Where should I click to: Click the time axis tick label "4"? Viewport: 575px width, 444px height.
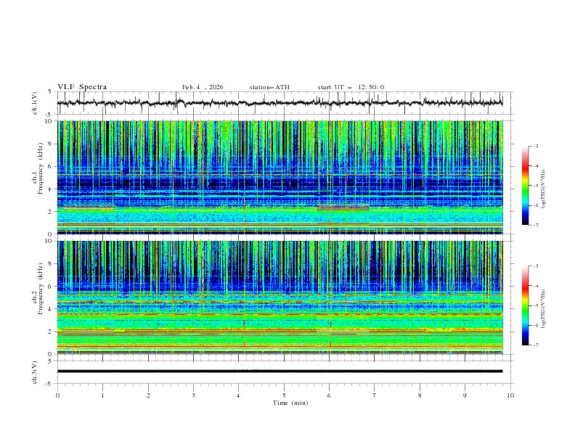coord(238,395)
